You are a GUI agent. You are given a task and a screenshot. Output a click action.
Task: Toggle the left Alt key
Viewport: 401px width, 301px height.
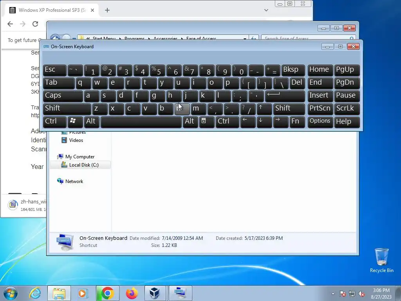click(x=92, y=122)
